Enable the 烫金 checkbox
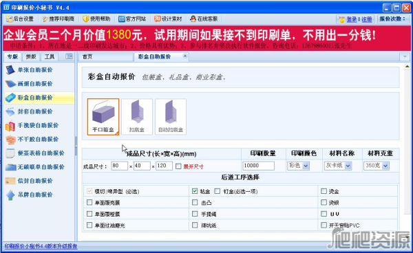Image resolution: width=413 pixels, height=253 pixels. [x=324, y=191]
